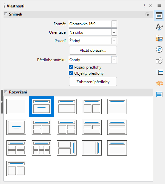Open the Styles deck in the sidebar
The image size is (165, 184).
[159, 27]
